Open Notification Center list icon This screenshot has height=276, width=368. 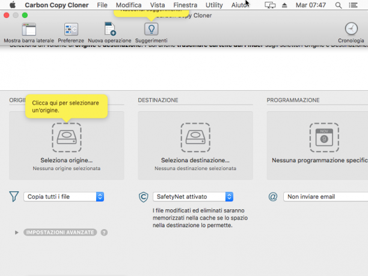point(353,5)
